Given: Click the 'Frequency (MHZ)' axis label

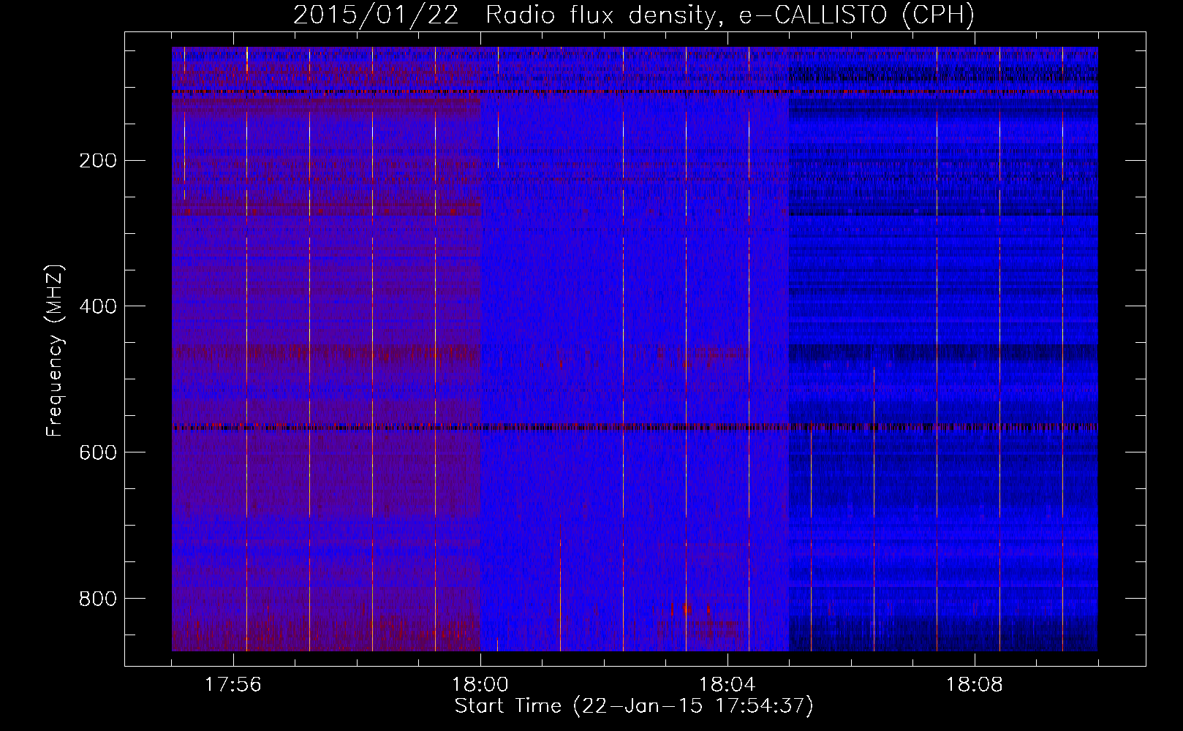Looking at the screenshot, I should pos(55,351).
